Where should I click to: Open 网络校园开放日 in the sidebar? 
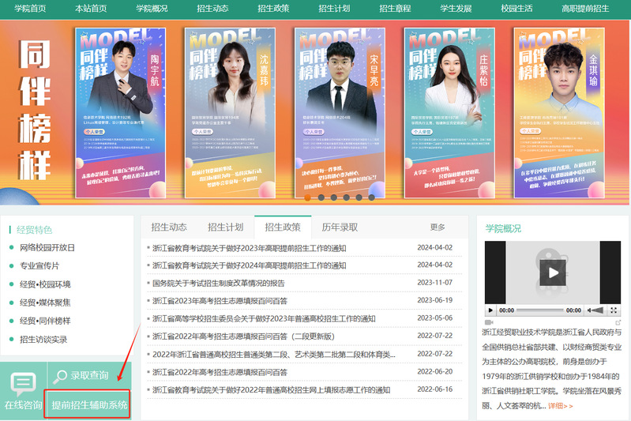click(x=47, y=247)
